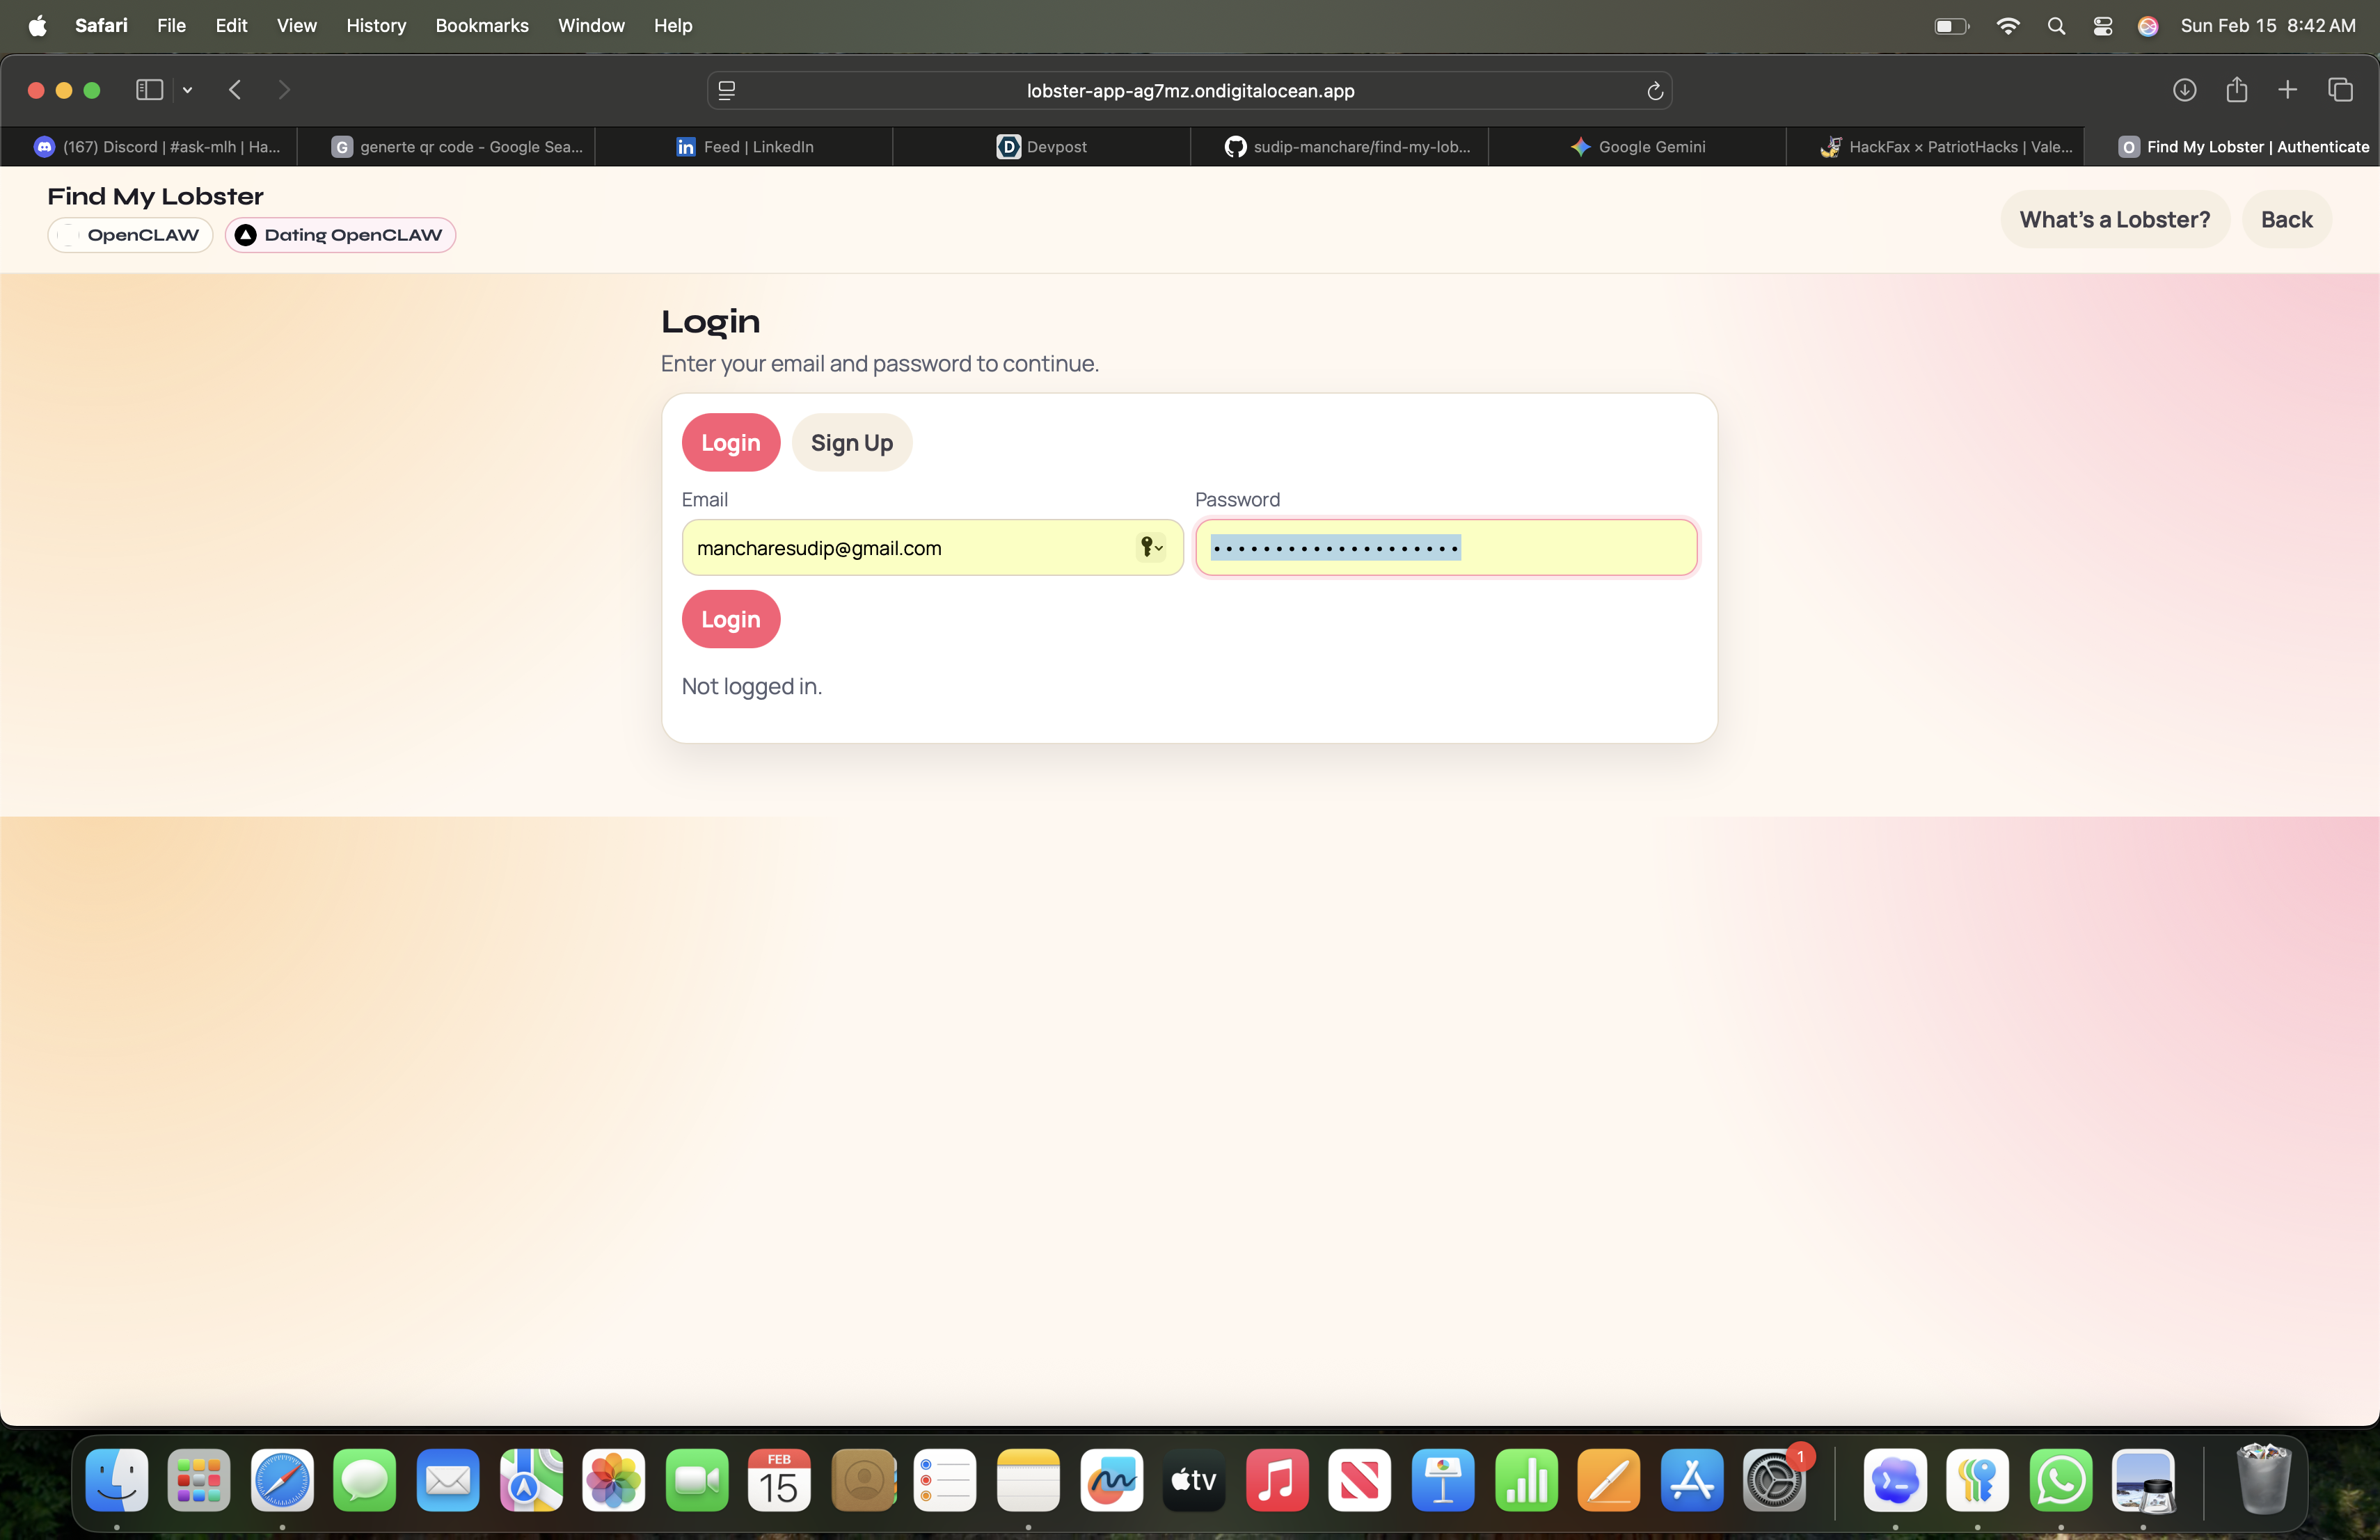Switch to Dating OpenCLAW pill
2380x1540 pixels.
tap(340, 235)
